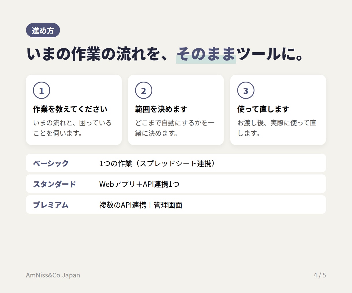Select the step 2 circle number

click(144, 90)
